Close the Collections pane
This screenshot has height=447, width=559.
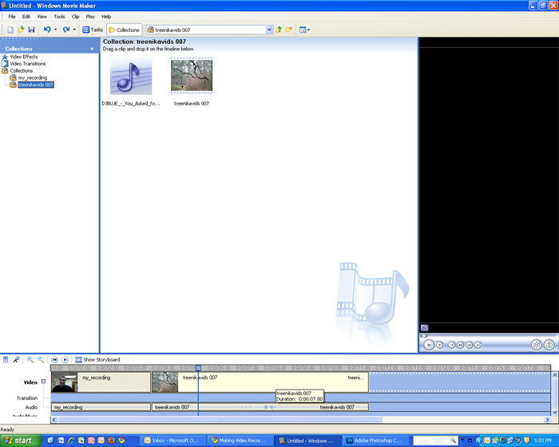tap(92, 49)
